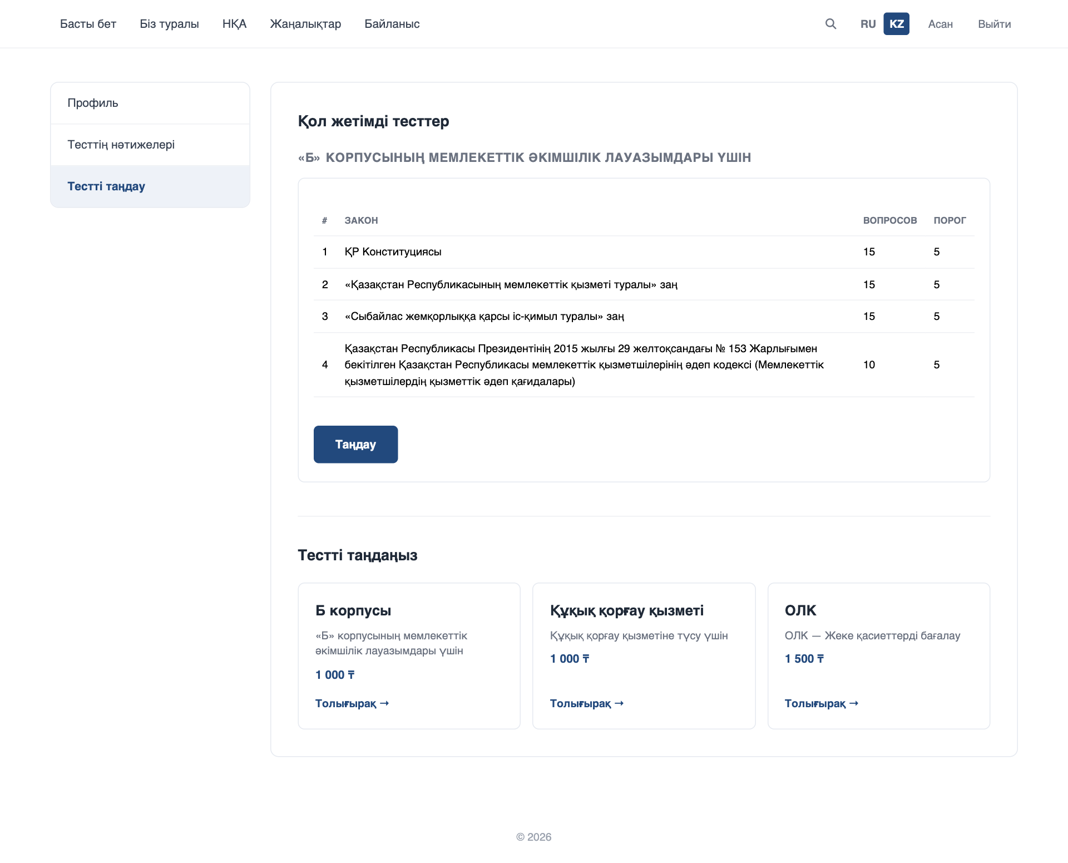Screen dimensions: 1068x863
Task: Click Толығырақ in the Б корпусы card
Action: pyautogui.click(x=352, y=703)
